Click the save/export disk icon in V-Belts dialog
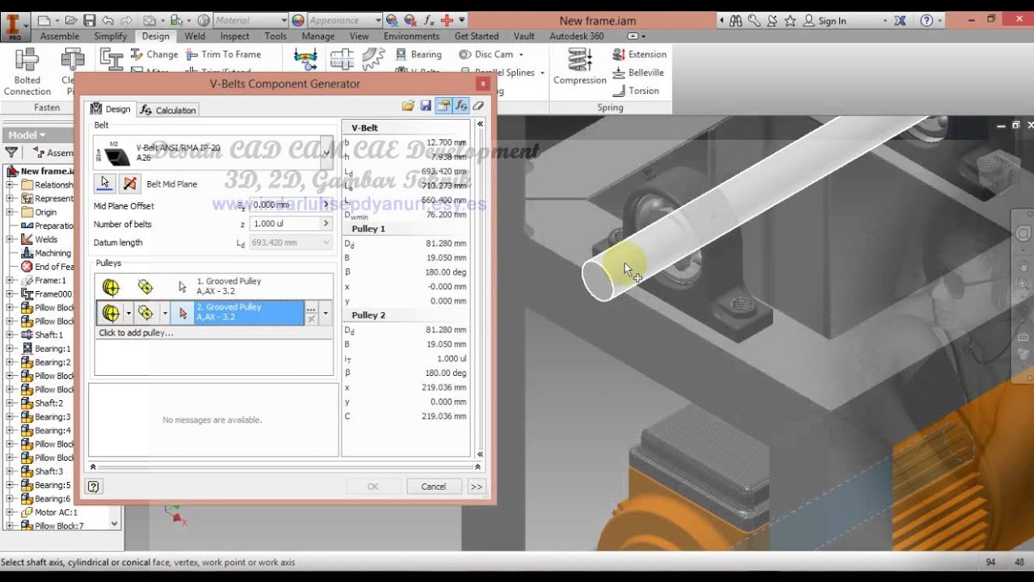The image size is (1034, 582). [426, 106]
